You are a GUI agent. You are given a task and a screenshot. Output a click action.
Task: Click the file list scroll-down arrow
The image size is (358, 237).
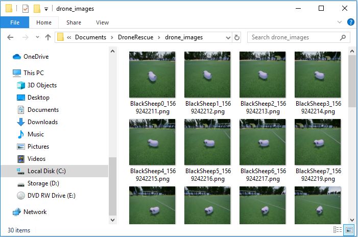(x=352, y=220)
